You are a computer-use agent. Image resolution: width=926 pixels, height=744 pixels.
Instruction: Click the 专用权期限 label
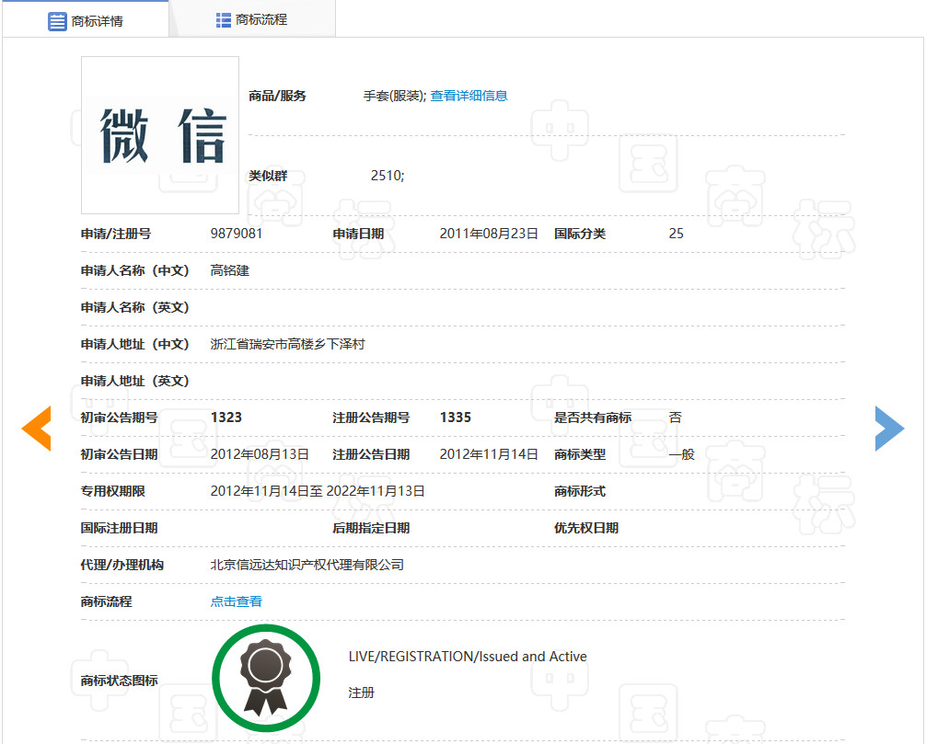[x=113, y=491]
